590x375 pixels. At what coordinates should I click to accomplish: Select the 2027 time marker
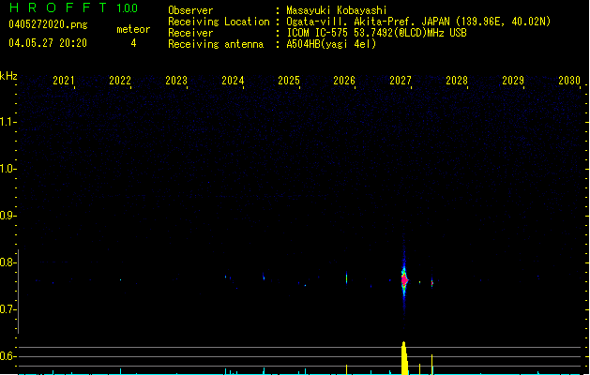coord(401,82)
